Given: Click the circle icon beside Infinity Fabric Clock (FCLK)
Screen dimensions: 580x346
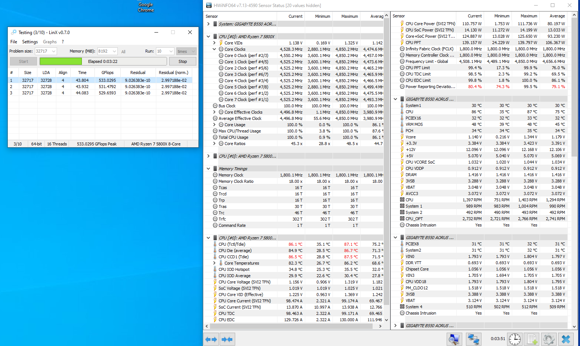Looking at the screenshot, I should tap(402, 49).
